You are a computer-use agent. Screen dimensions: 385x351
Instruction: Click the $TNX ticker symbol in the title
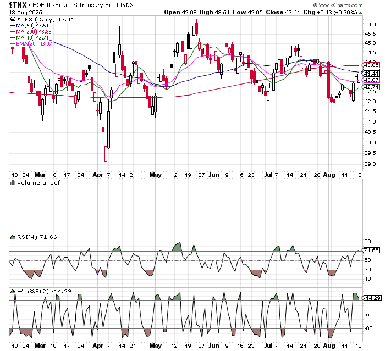pyautogui.click(x=18, y=5)
